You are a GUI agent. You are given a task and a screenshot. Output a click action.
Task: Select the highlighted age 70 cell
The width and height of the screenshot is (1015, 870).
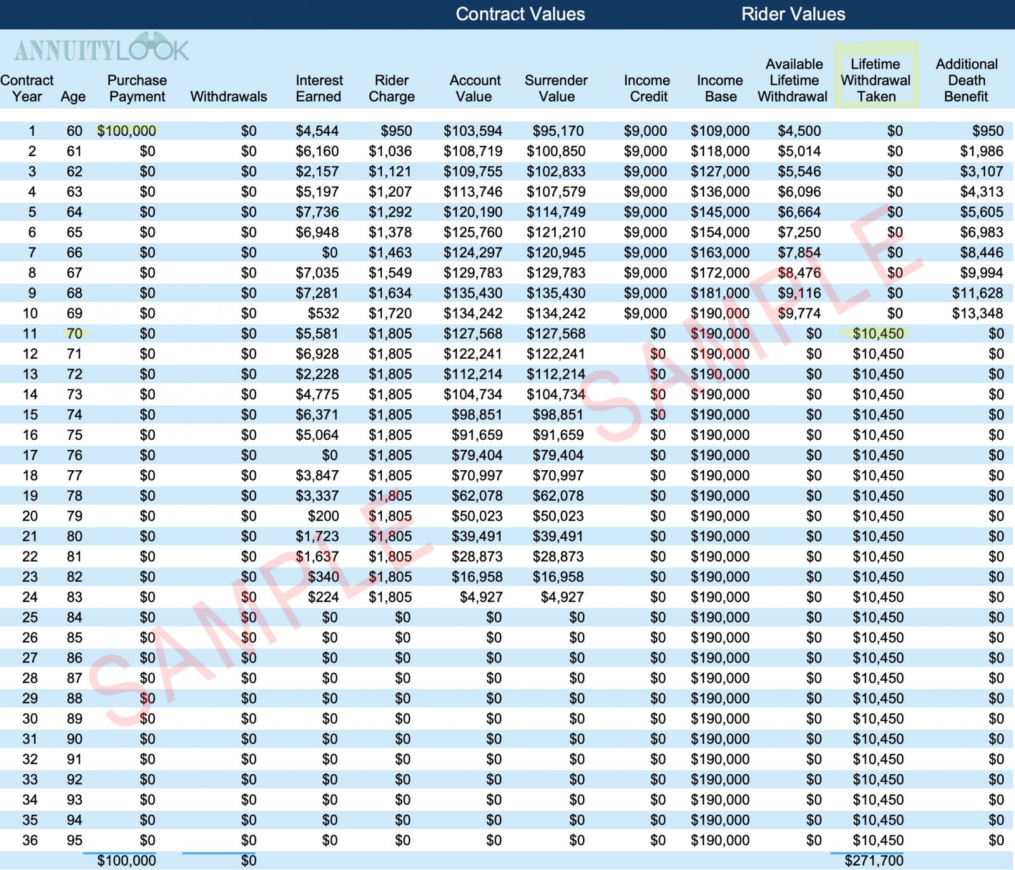point(75,333)
